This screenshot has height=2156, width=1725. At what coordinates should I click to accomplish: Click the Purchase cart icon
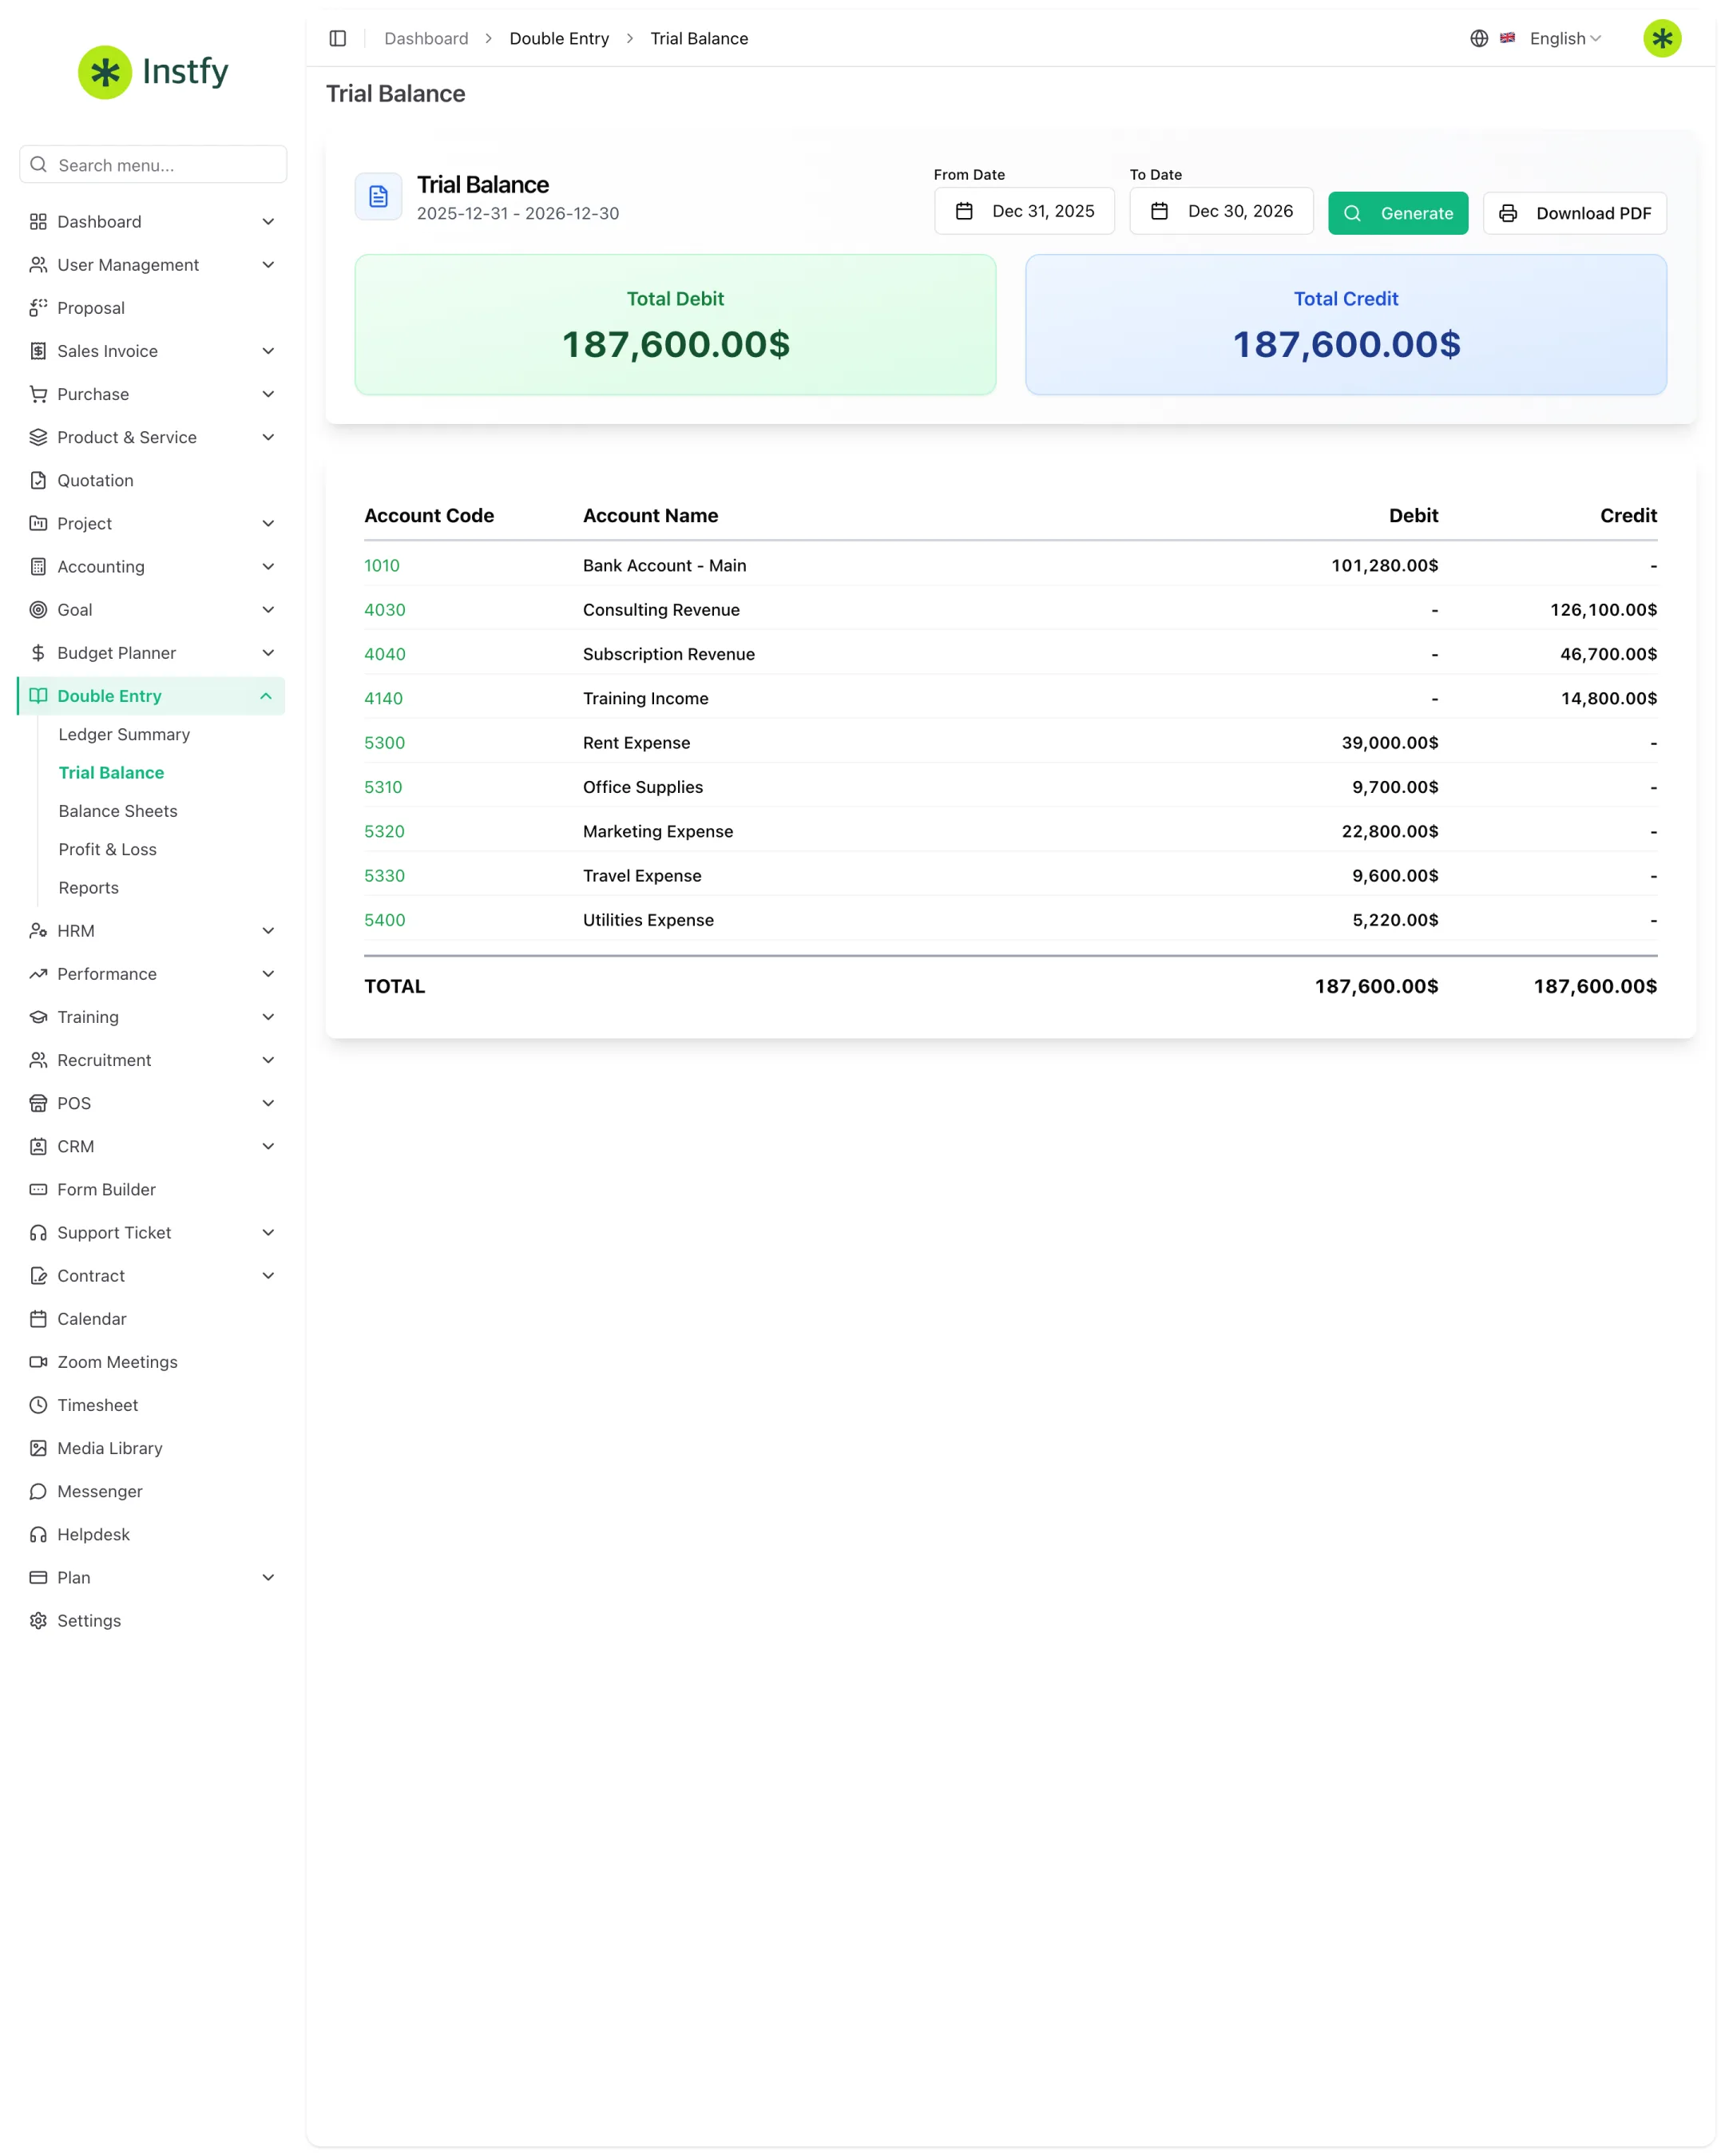38,394
